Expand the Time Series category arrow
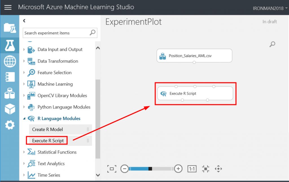The width and height of the screenshot is (289, 182). coord(24,175)
